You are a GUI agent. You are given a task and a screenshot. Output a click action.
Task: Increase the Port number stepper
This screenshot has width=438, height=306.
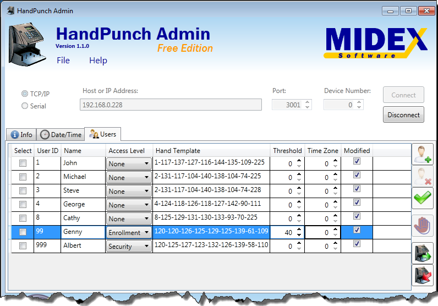coord(308,102)
